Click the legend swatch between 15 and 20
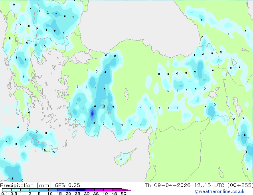This screenshot has width=253, height=195. [x=62, y=190]
